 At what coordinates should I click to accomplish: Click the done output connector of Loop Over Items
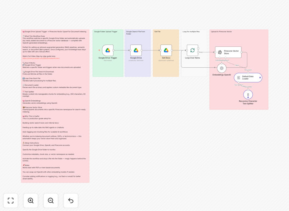pyautogui.click(x=198, y=48)
